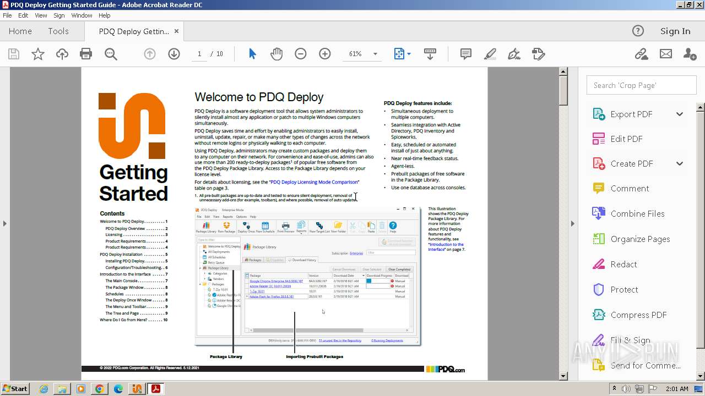The height and width of the screenshot is (396, 705).
Task: Zoom in with the plus button
Action: [325, 54]
